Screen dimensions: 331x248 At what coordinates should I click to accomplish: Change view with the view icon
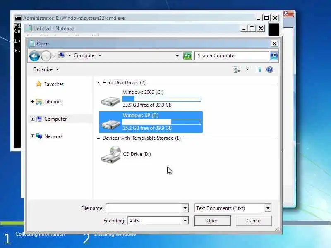coord(237,69)
